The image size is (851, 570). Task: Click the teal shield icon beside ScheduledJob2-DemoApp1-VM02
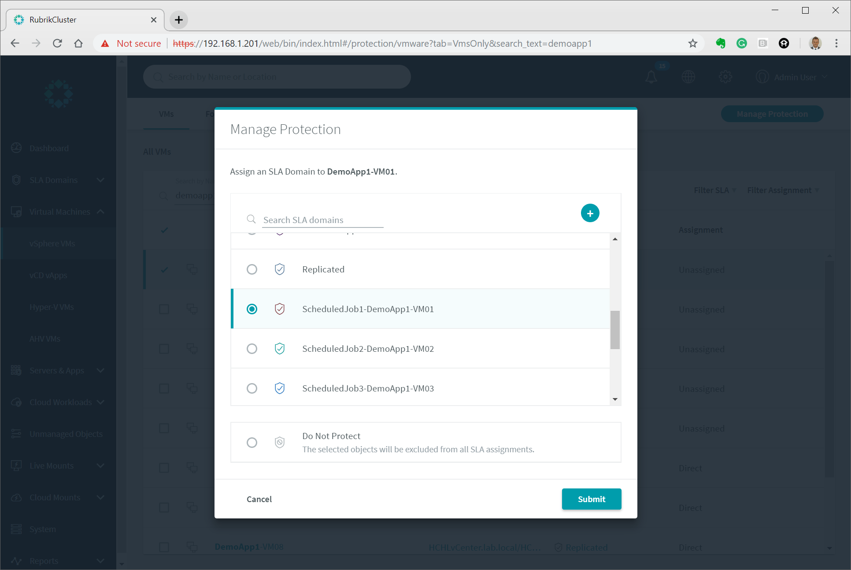tap(279, 349)
